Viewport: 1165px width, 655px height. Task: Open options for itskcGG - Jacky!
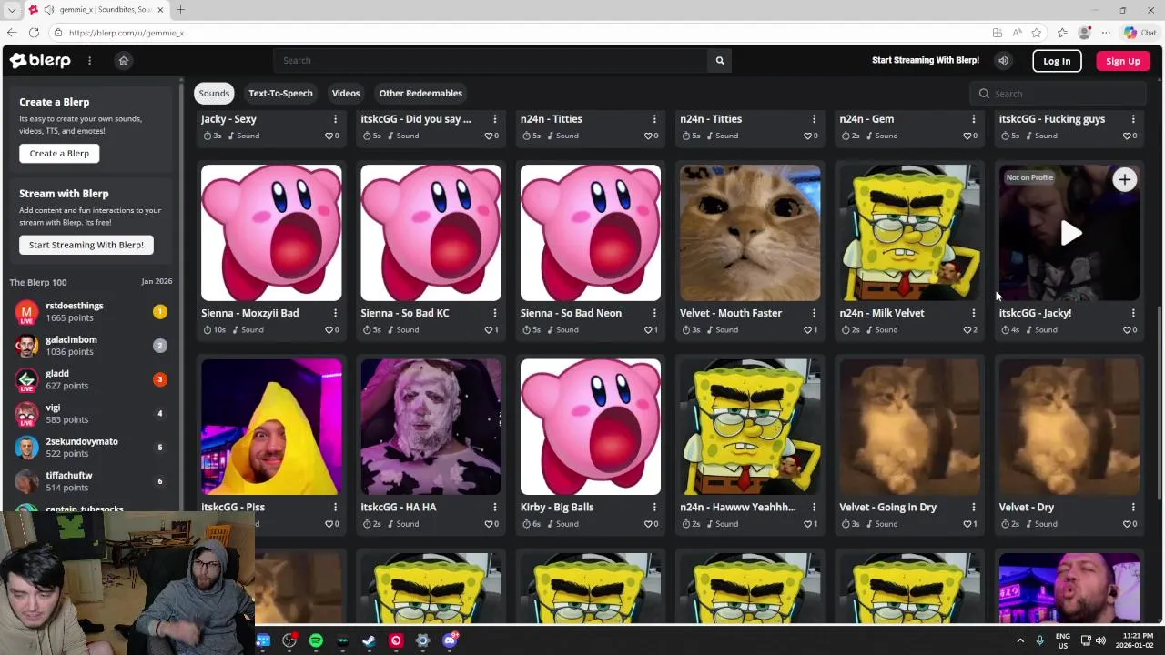[x=1133, y=313]
